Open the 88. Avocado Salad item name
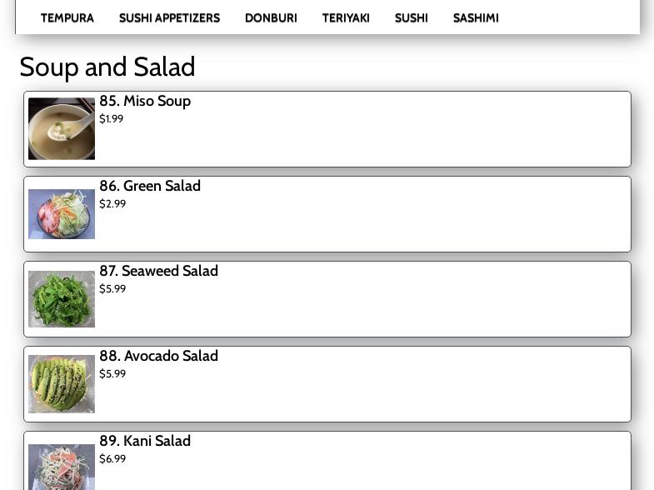Screen dimensions: 654x490 point(158,356)
